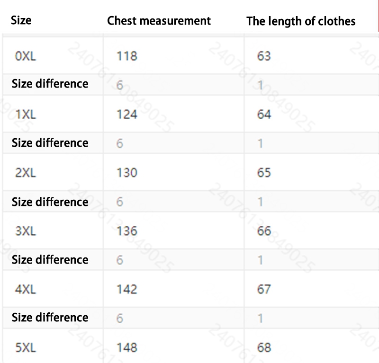379x363 pixels.
Task: Click clothes length value 63
Action: click(264, 56)
